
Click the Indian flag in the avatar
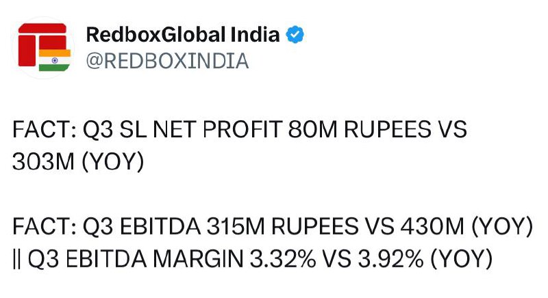[x=55, y=60]
